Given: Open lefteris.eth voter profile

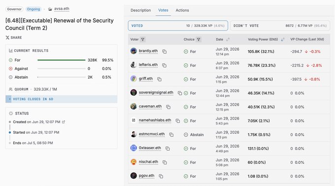Looking at the screenshot, I should [148, 65].
